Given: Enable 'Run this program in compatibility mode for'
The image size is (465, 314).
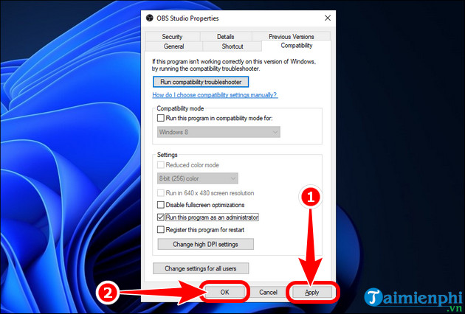Looking at the screenshot, I should click(160, 118).
